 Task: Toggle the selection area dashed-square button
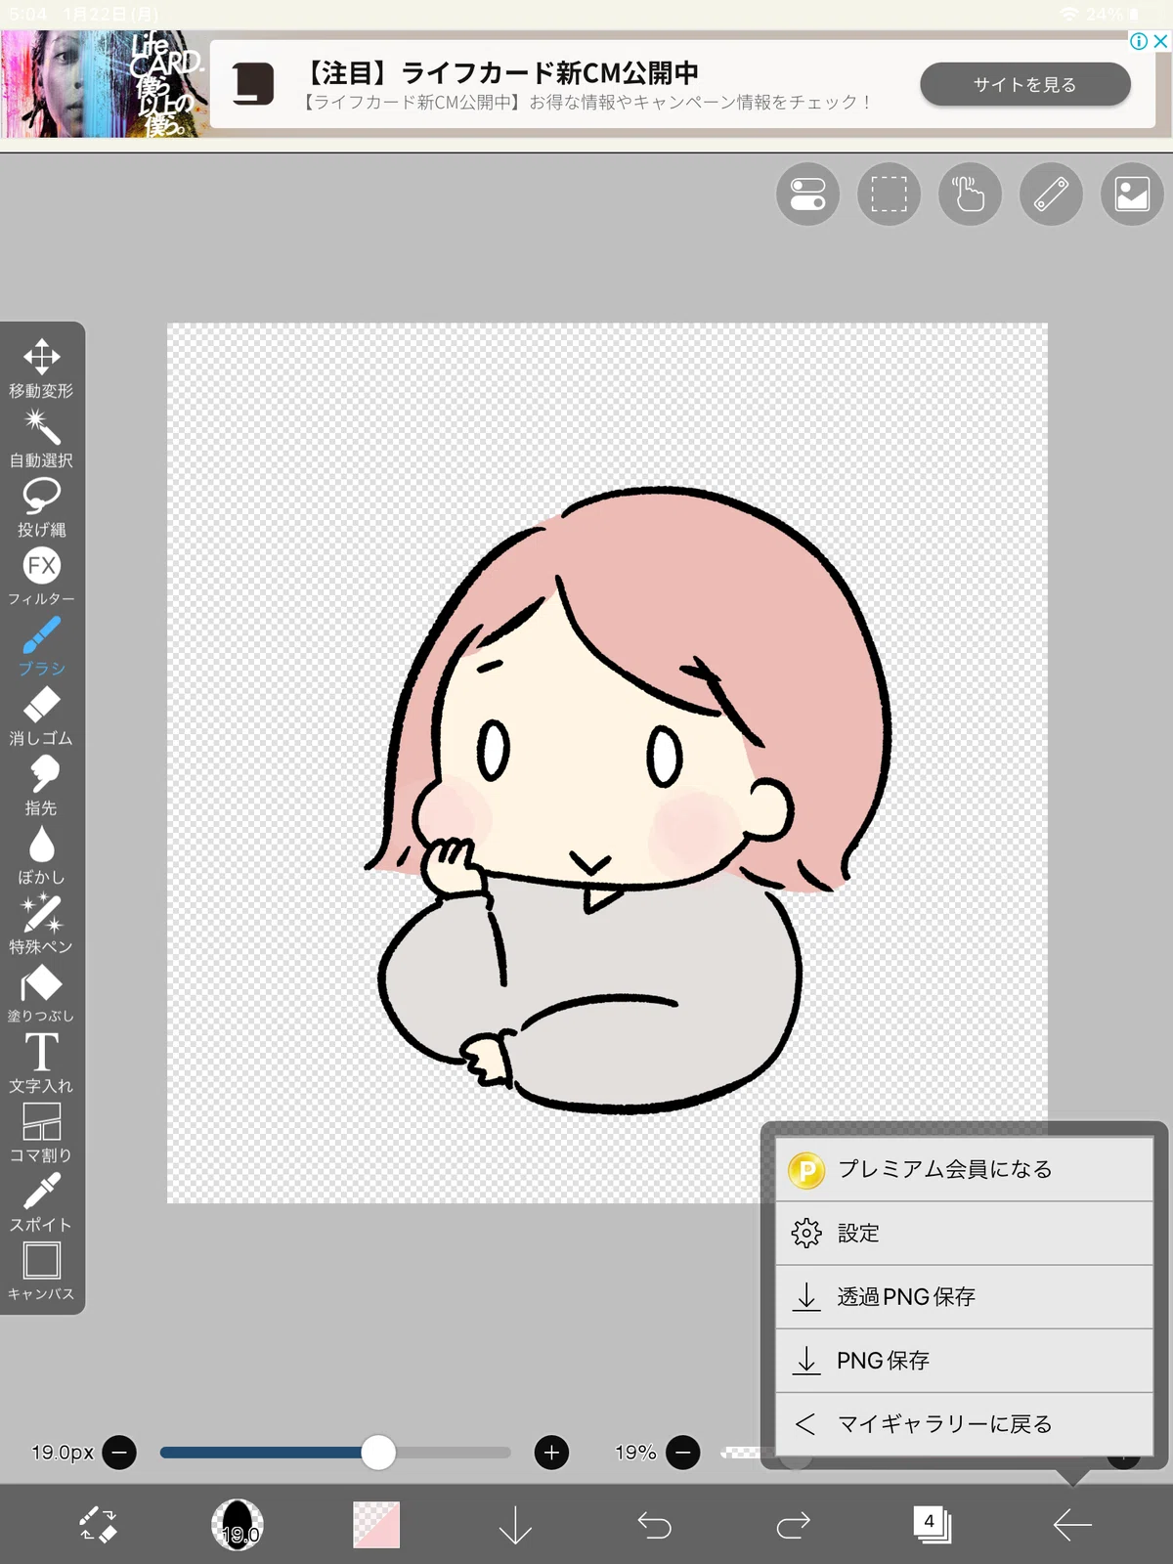click(889, 194)
